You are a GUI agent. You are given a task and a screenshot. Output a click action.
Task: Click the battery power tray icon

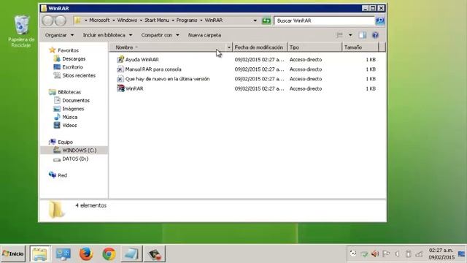(409, 254)
